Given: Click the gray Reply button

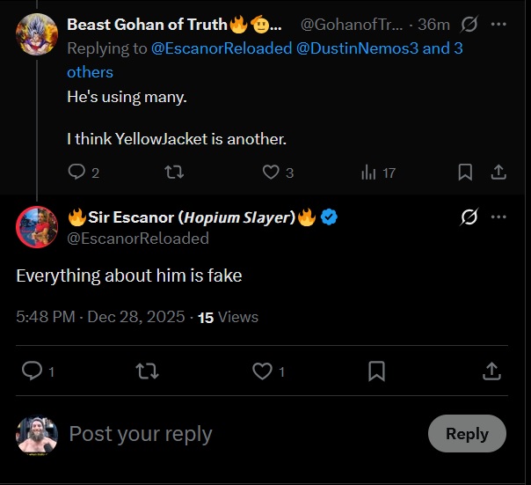Looking at the screenshot, I should point(467,434).
